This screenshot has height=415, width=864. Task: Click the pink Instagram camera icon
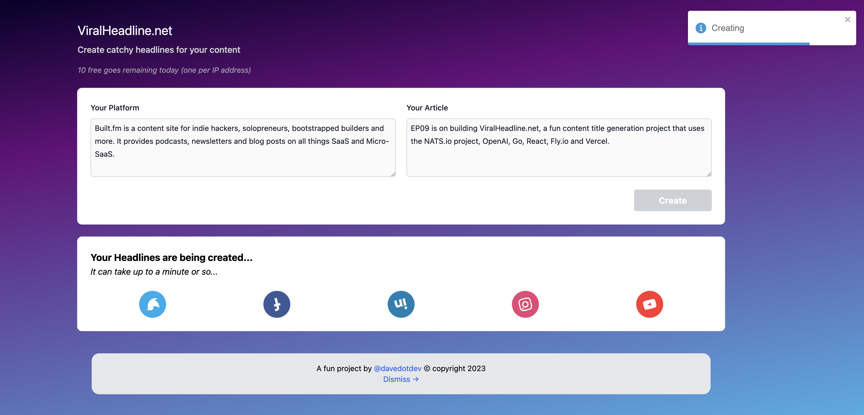pos(525,304)
